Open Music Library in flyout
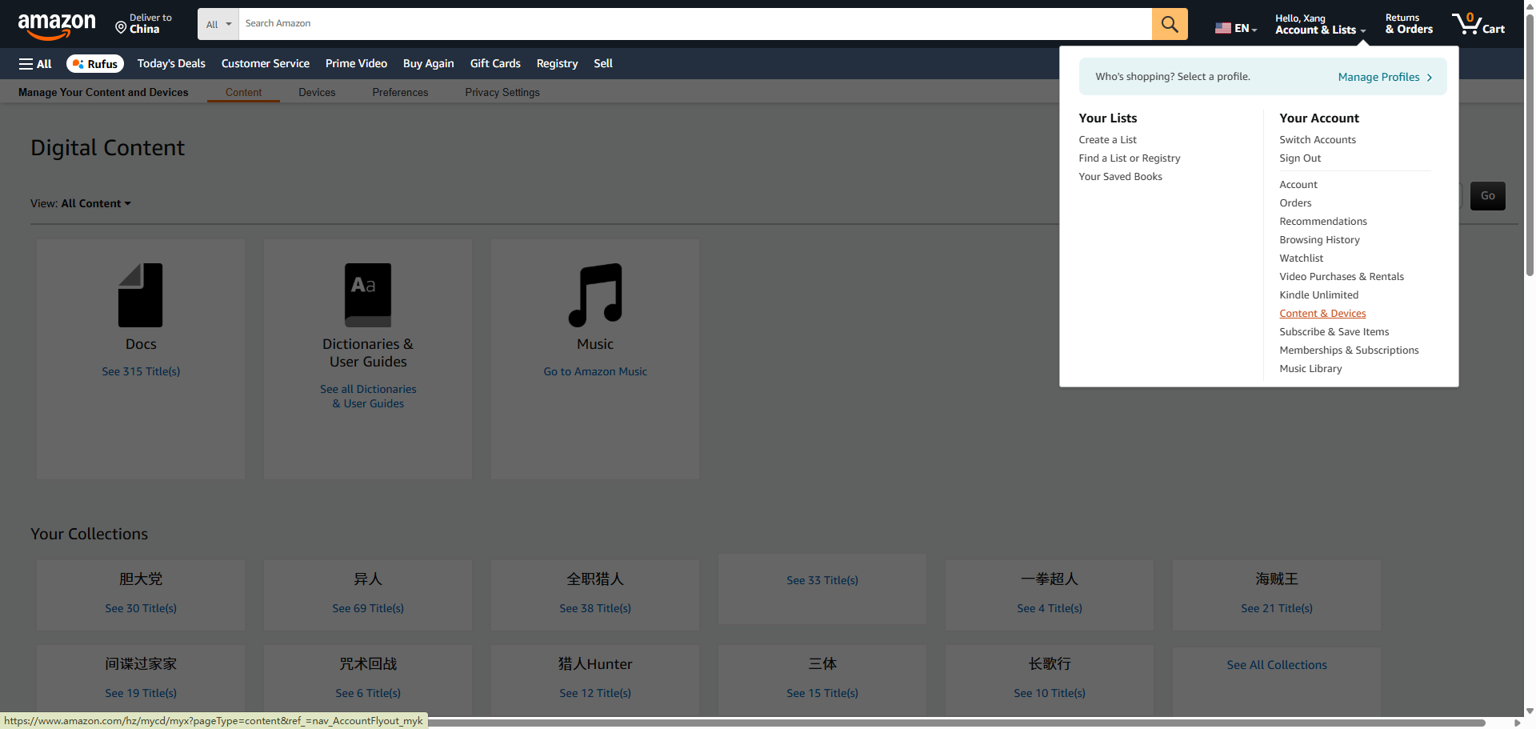Image resolution: width=1536 pixels, height=729 pixels. click(x=1310, y=369)
